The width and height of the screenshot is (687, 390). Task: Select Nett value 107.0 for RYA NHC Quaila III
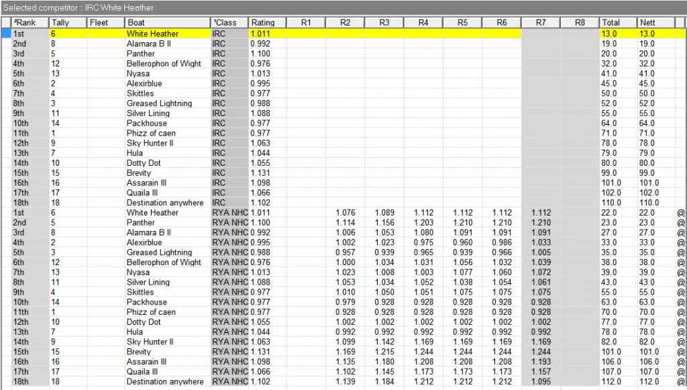pyautogui.click(x=649, y=372)
